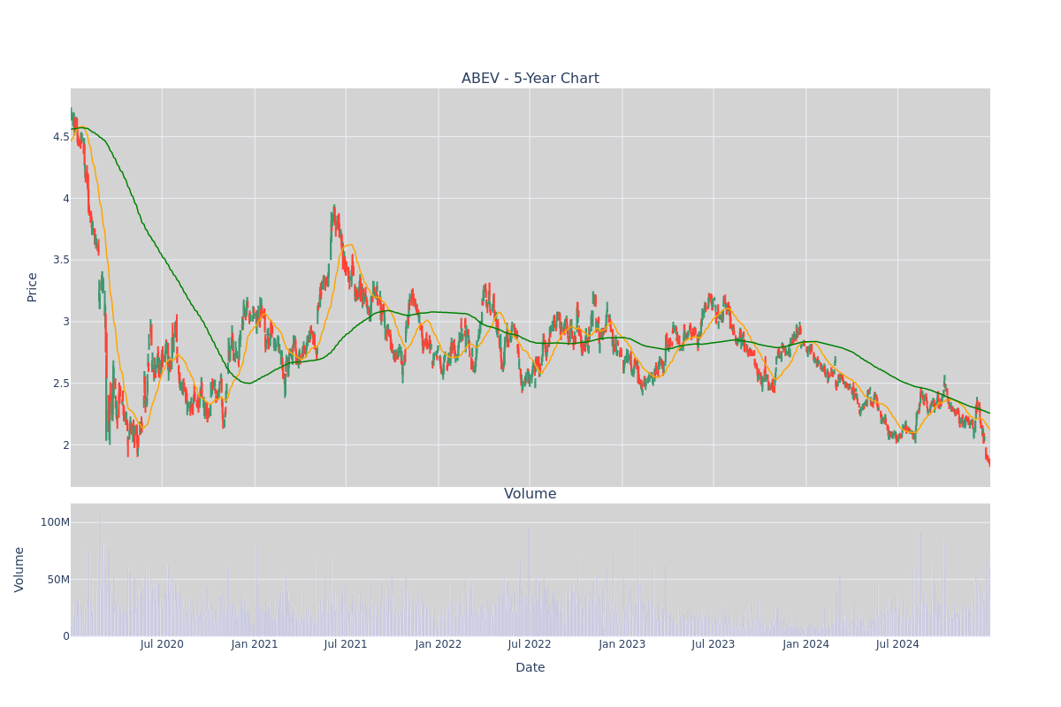The width and height of the screenshot is (1061, 707).
Task: Click the "2.5" price tick label
Action: 60,384
